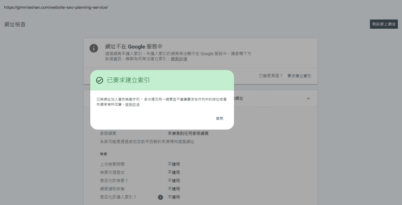The height and width of the screenshot is (205, 402).
Task: Click the 是否允許編入索引？ label
Action: click(118, 197)
